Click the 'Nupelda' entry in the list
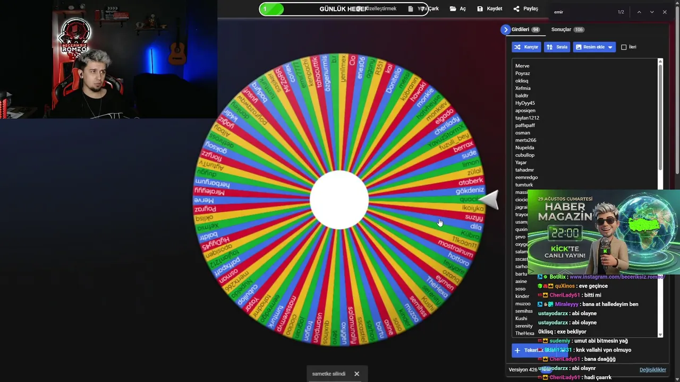 tap(525, 147)
